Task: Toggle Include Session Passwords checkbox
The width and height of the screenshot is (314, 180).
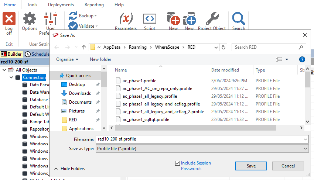Action: [178, 163]
